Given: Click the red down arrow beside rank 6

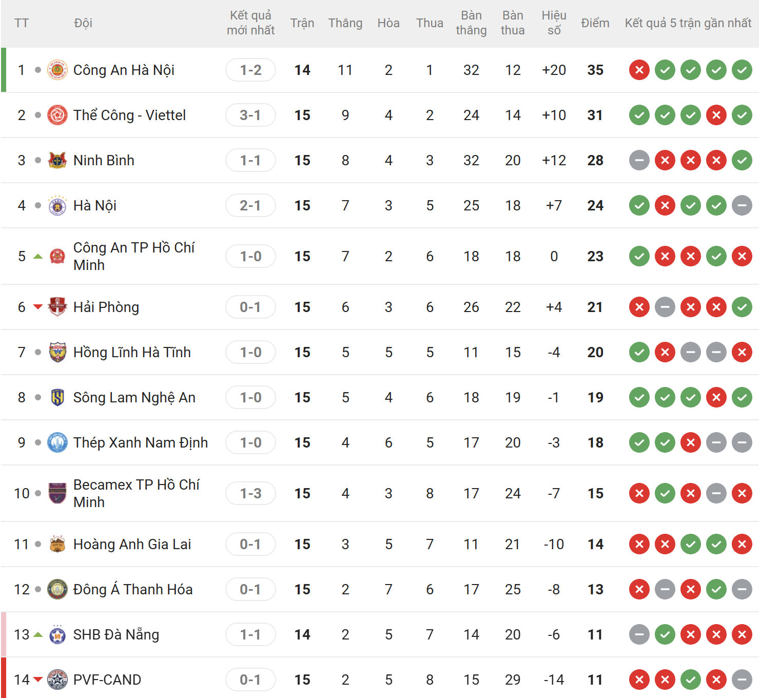Looking at the screenshot, I should pos(37,307).
